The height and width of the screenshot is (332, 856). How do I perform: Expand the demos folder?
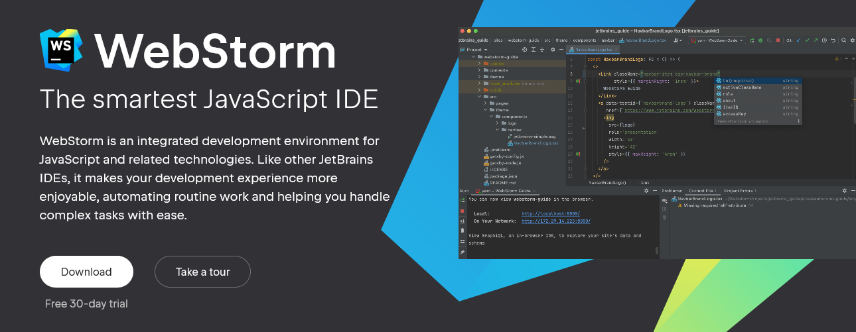(x=479, y=77)
